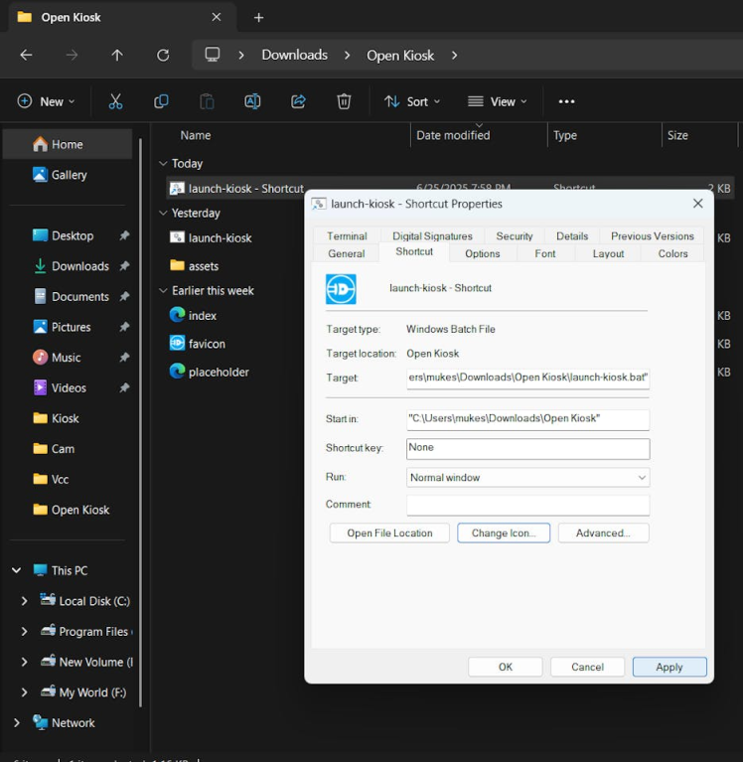Open the Colors tab
This screenshot has height=762, width=743.
[x=672, y=253]
